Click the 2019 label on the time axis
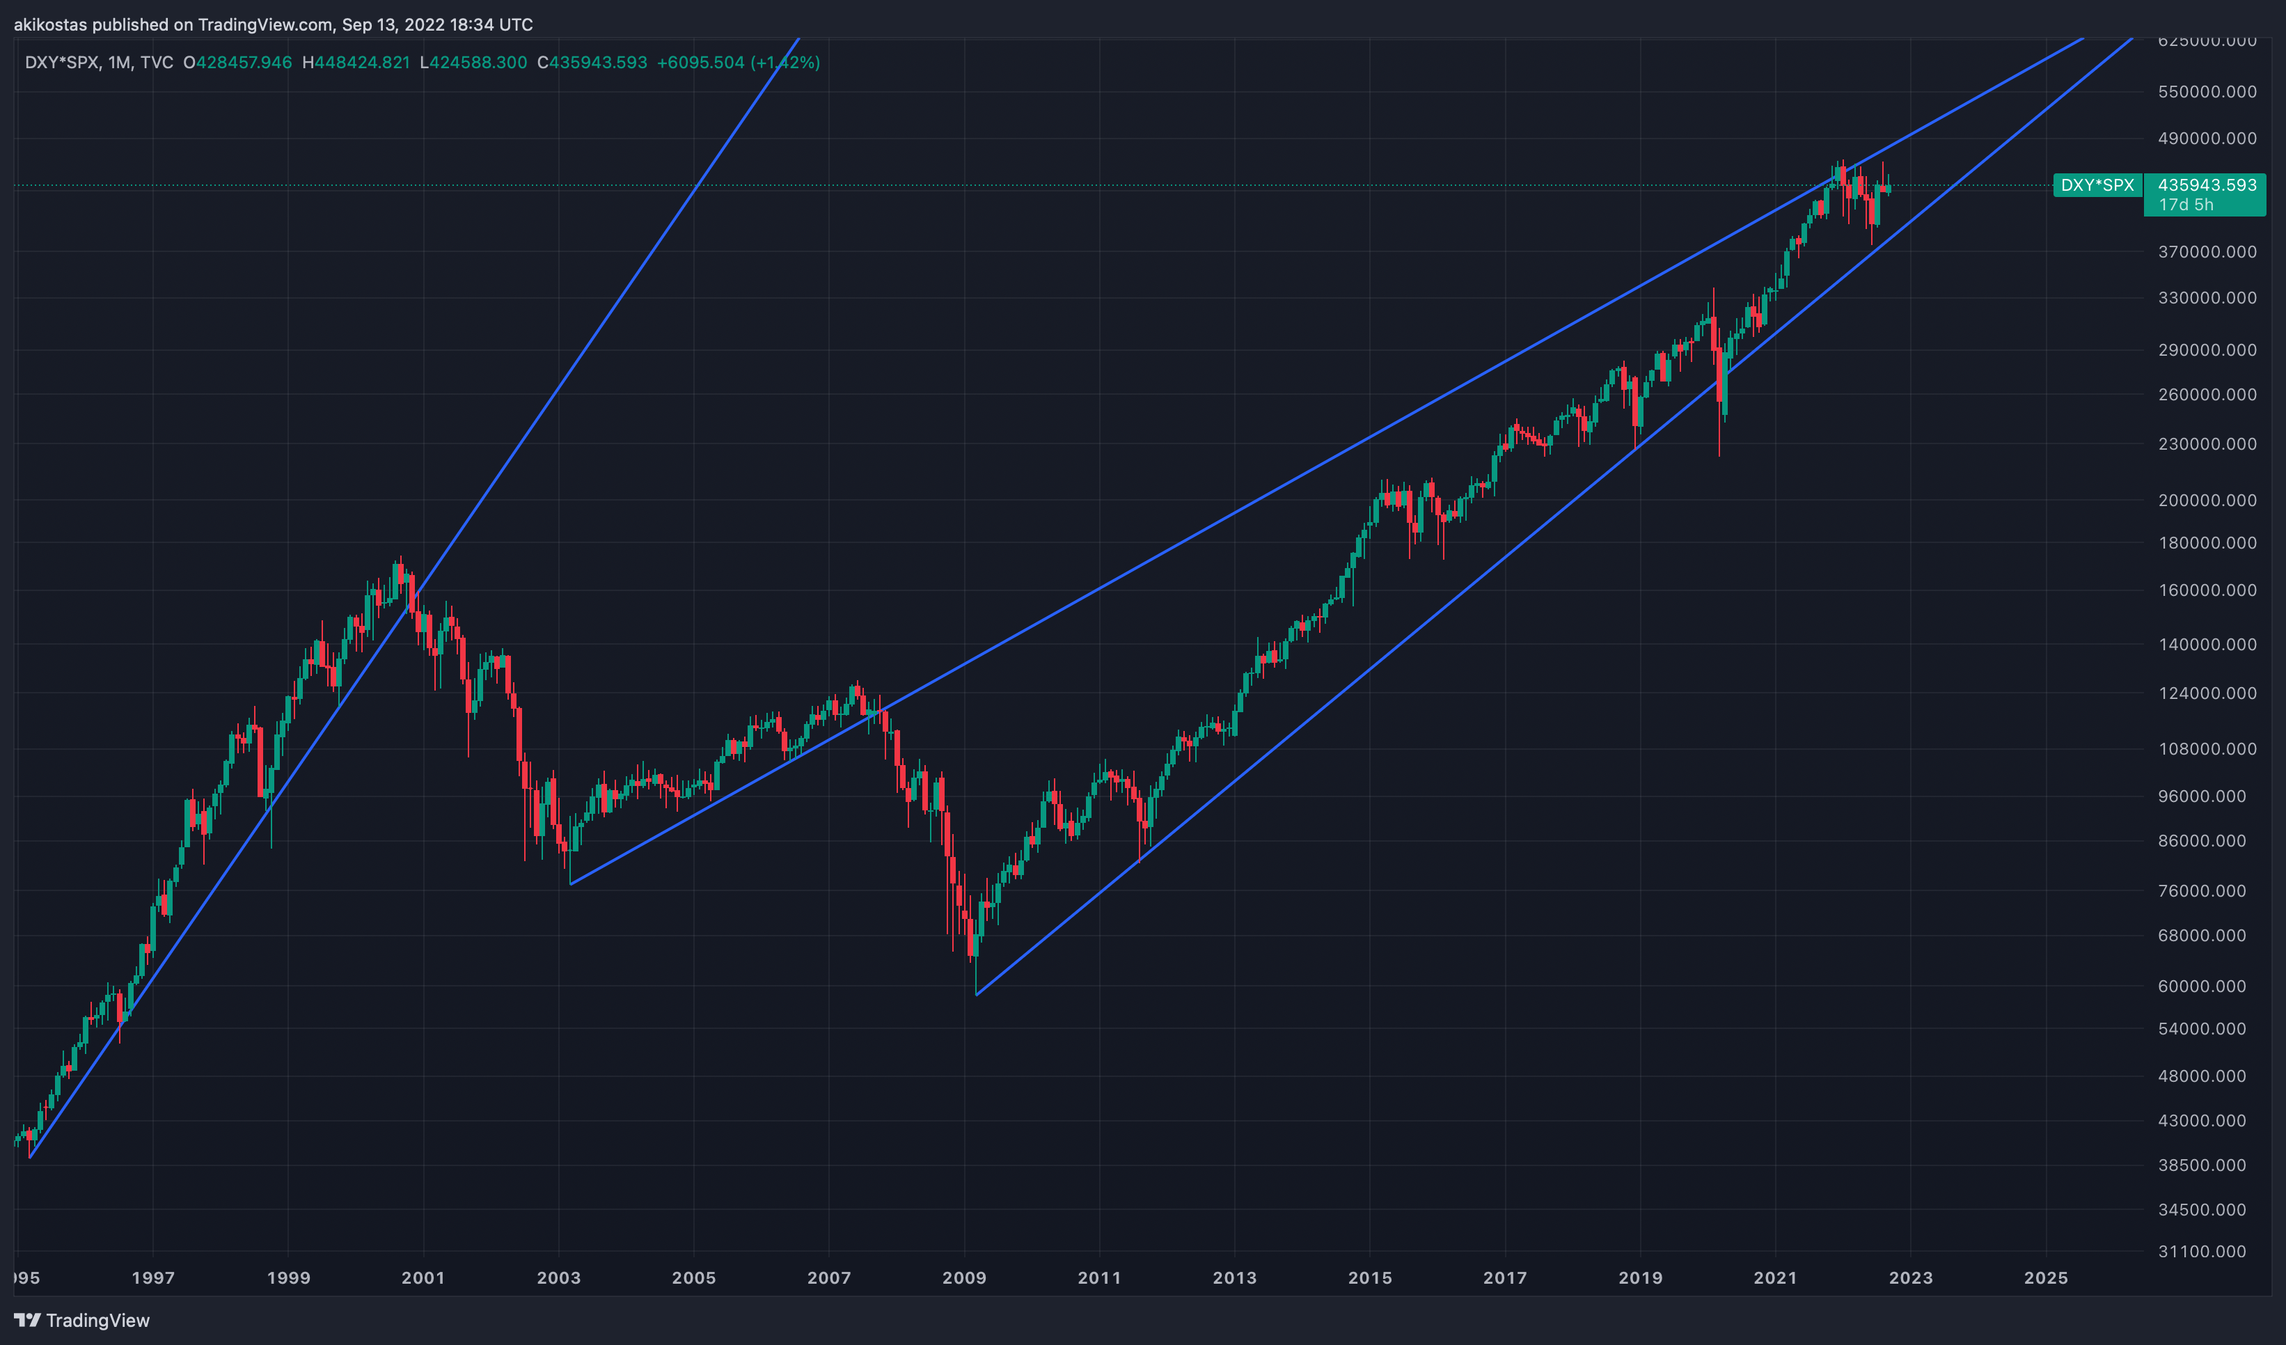Viewport: 2286px width, 1345px height. point(1640,1278)
